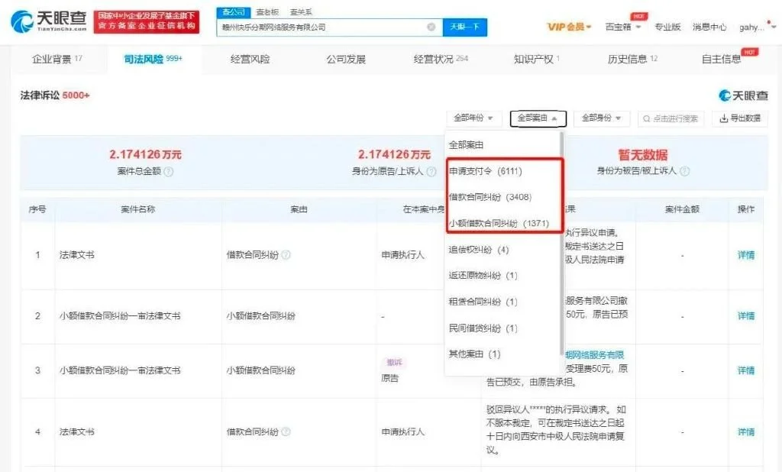Click the 导出数据 export button

[x=740, y=118]
